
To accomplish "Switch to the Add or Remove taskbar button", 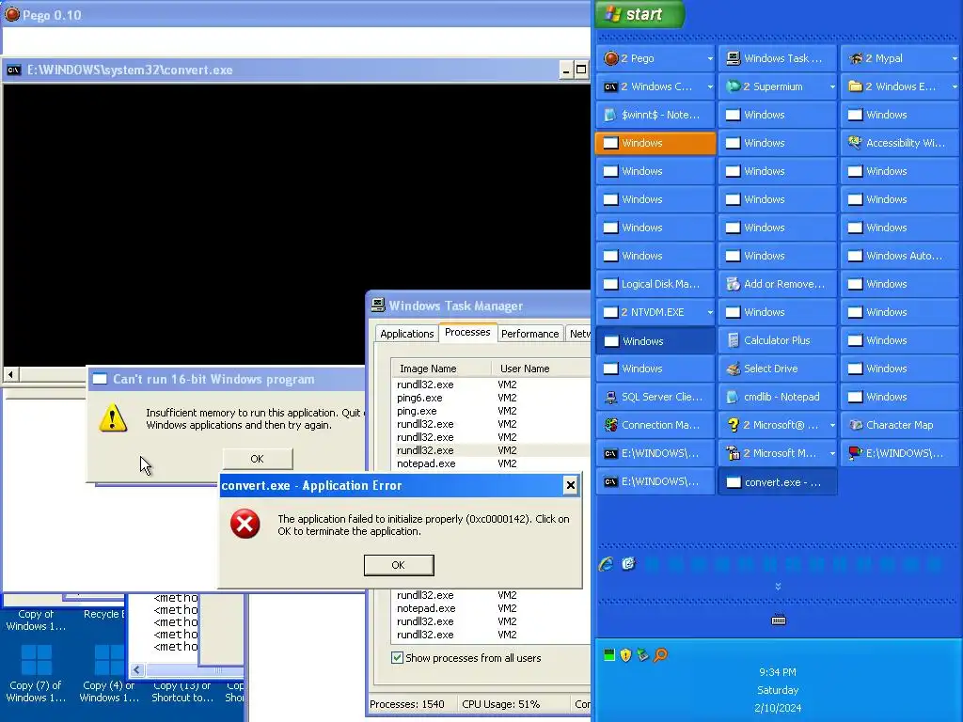I will pos(777,284).
